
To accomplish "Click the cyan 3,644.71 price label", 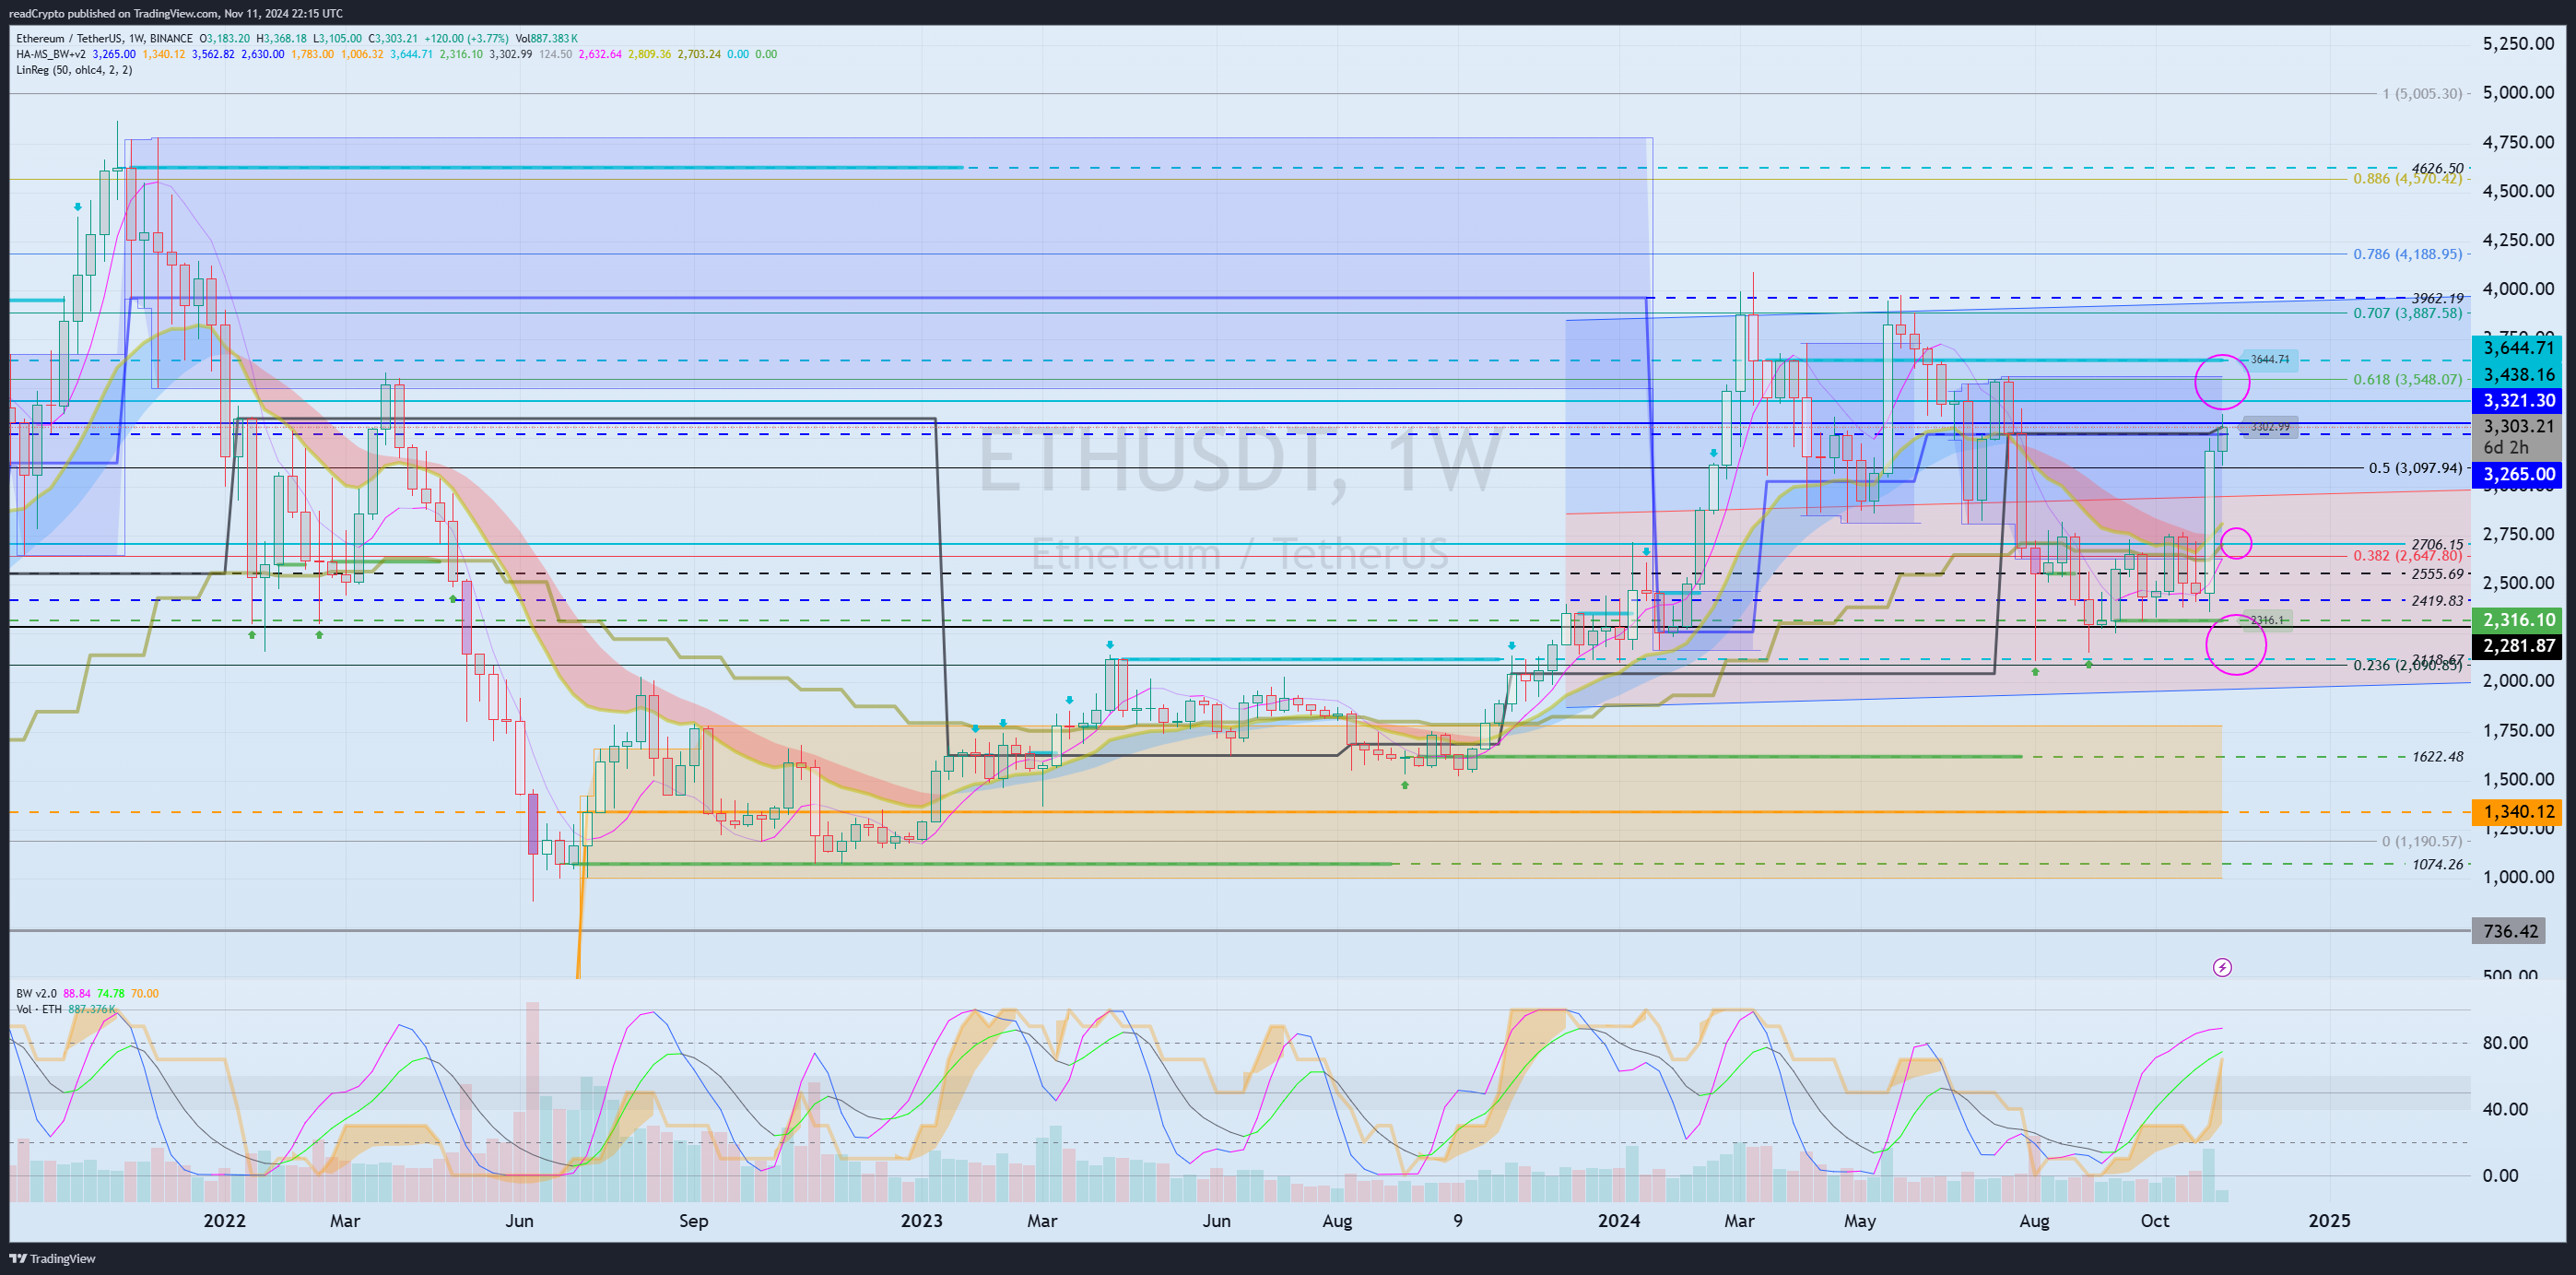I will click(2519, 348).
